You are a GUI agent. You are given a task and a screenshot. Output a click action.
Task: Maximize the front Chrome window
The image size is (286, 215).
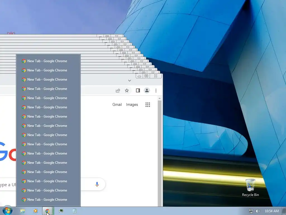click(146, 76)
